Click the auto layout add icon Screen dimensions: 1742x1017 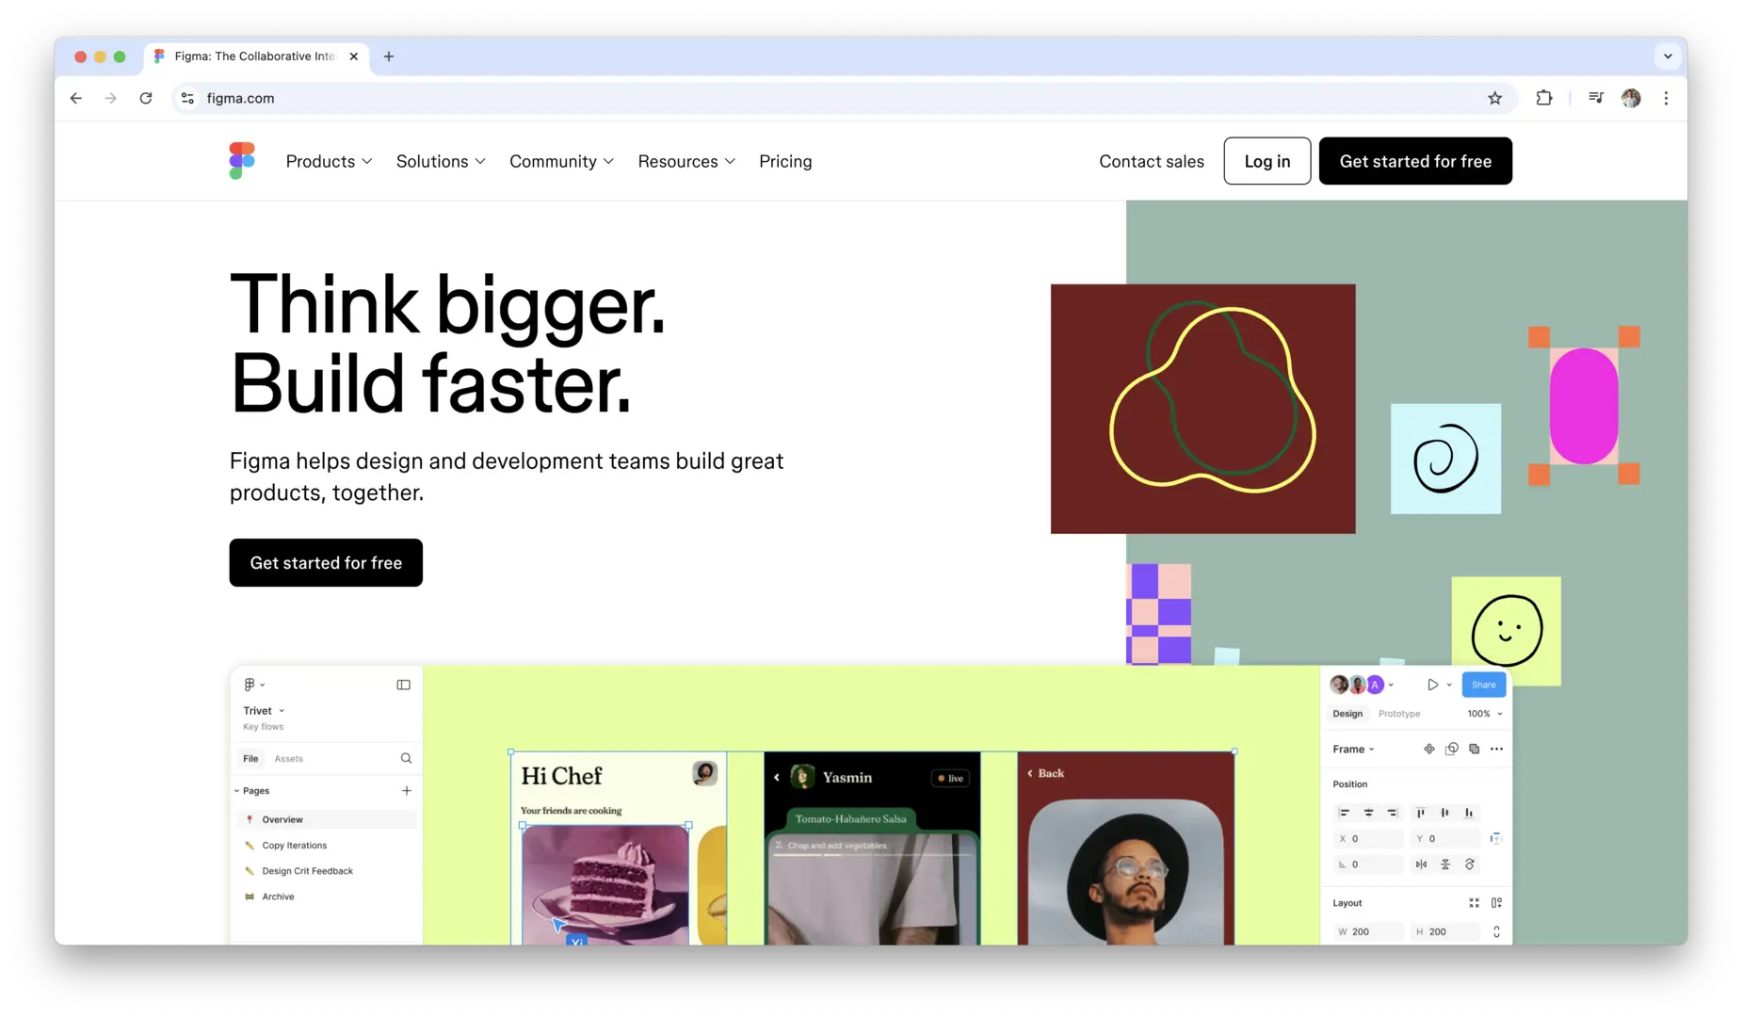[1496, 903]
